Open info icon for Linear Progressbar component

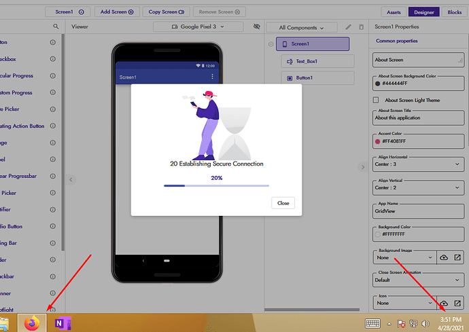(x=52, y=176)
